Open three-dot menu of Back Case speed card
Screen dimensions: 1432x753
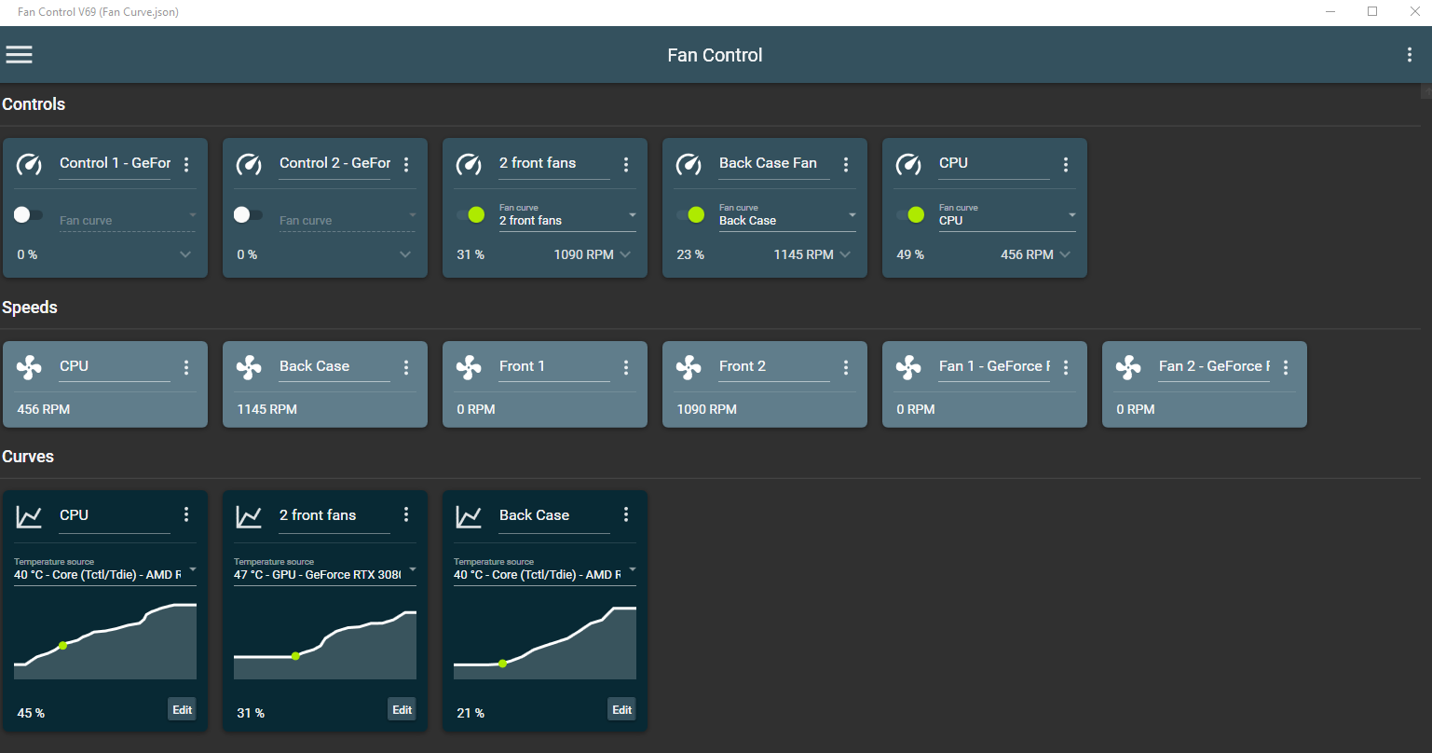click(x=406, y=368)
